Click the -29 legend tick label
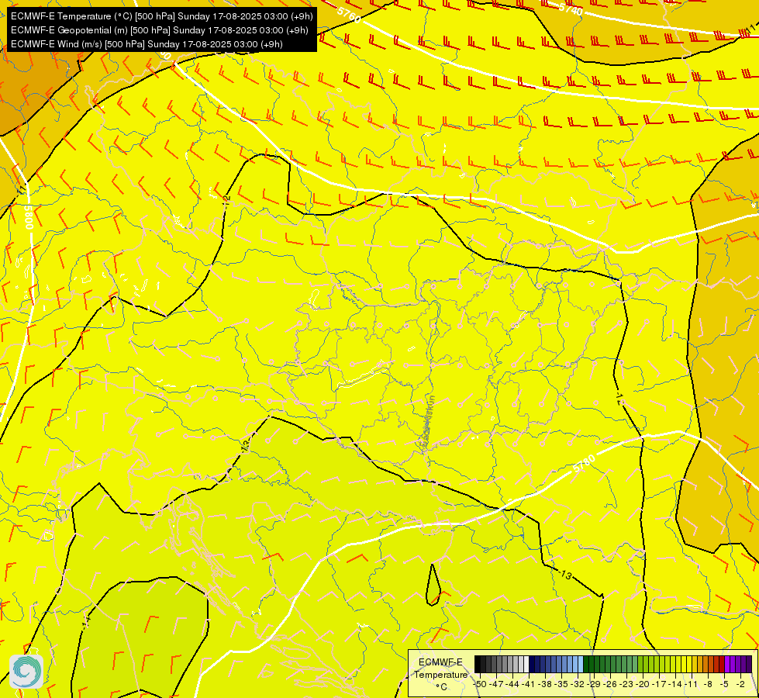 [x=594, y=684]
